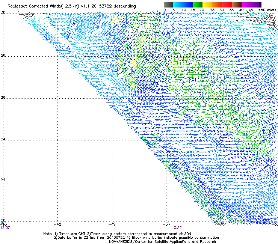This screenshot has height=244, width=278.
Task: Click the legend tick label 10
Action: click(184, 10)
